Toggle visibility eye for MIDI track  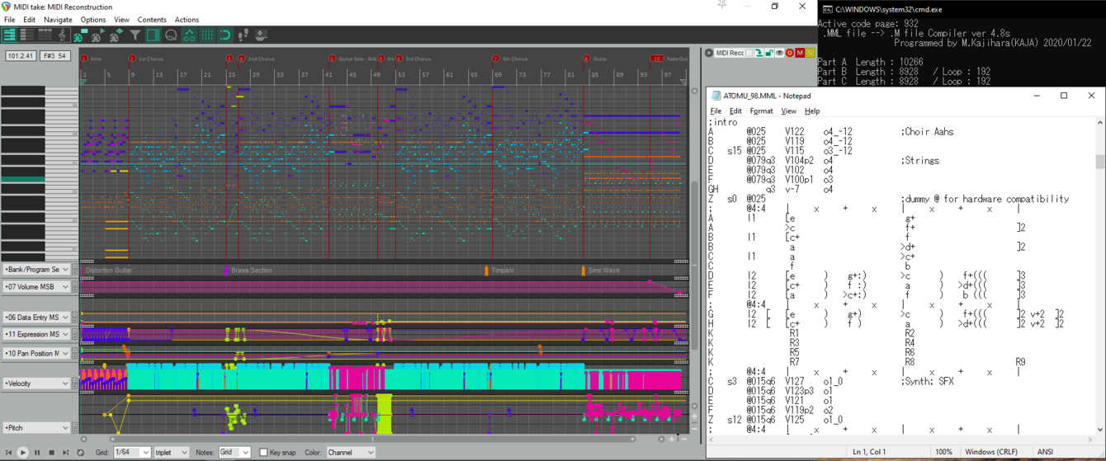779,53
